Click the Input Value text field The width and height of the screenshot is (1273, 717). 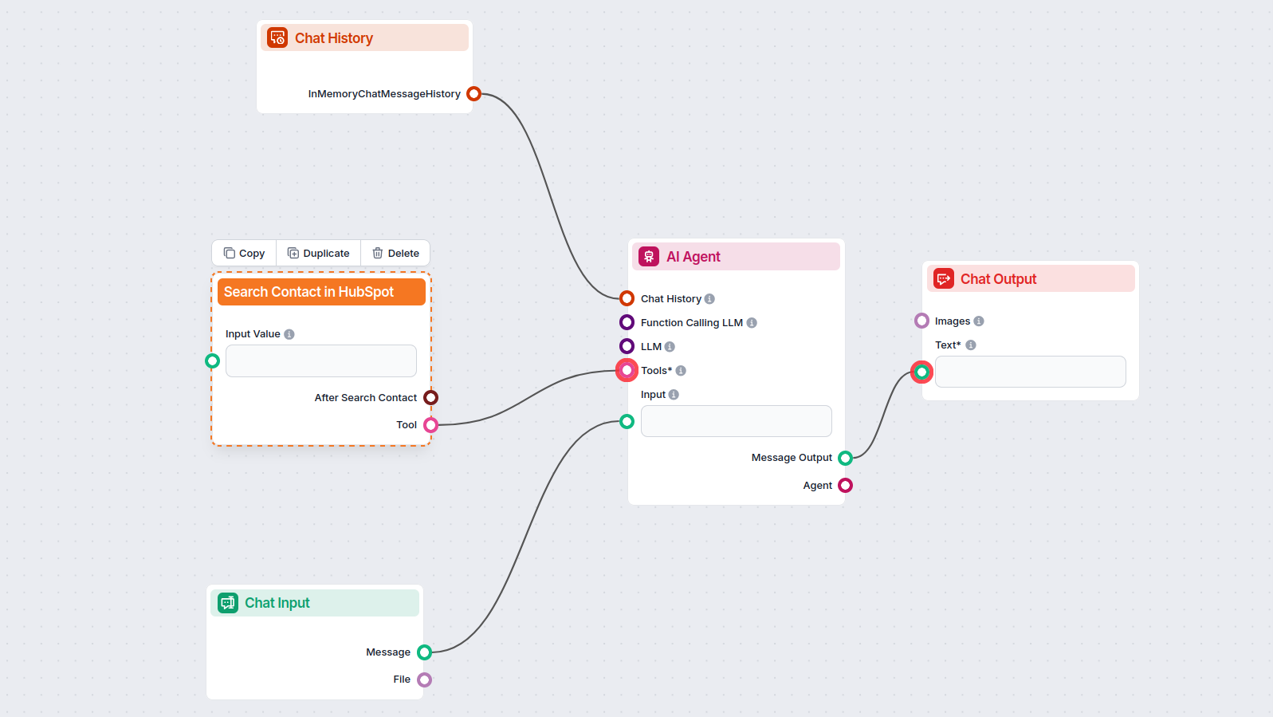click(320, 360)
